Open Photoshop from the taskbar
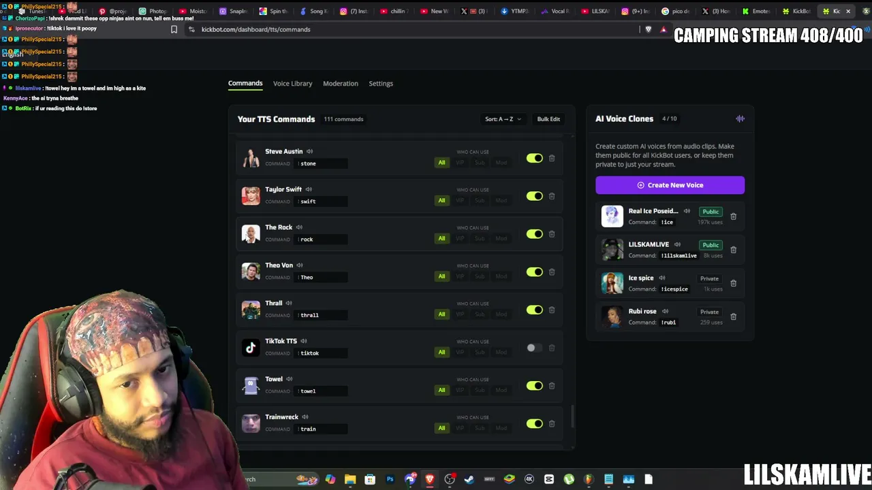The height and width of the screenshot is (490, 872). [390, 479]
